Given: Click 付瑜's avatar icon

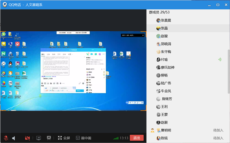Looking at the screenshot, I should tap(158, 60).
